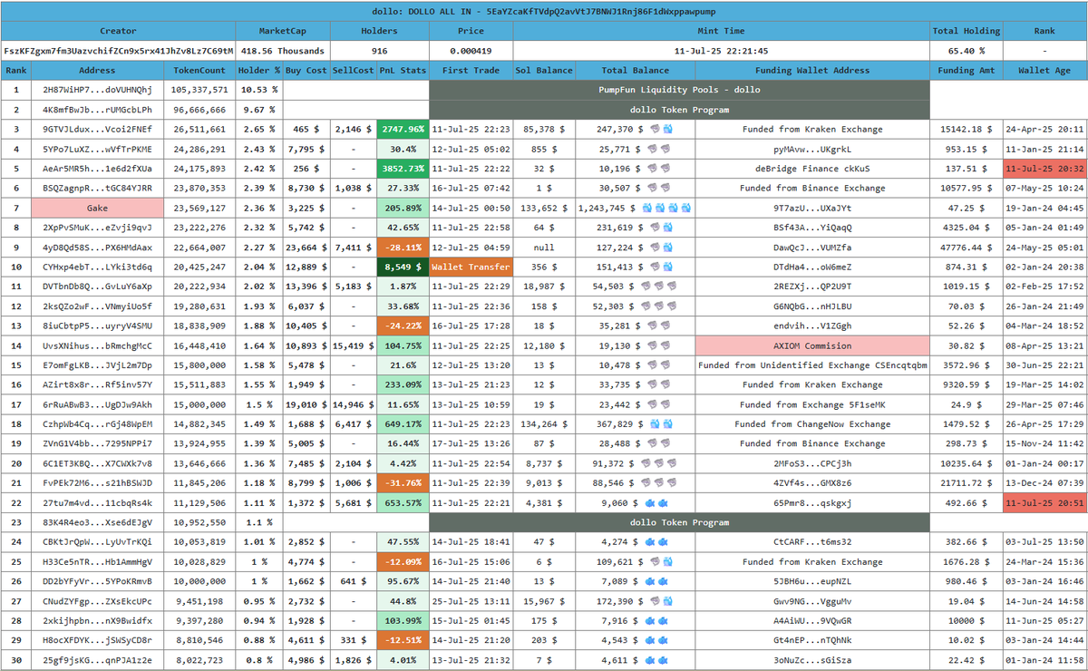
Task: Click the "418.56 Thousands" market cap value
Action: (283, 51)
